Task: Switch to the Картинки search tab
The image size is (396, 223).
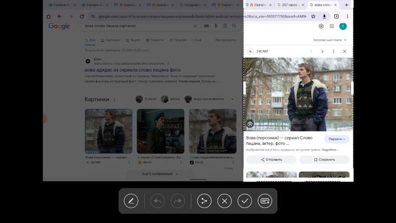Action: click(x=110, y=40)
